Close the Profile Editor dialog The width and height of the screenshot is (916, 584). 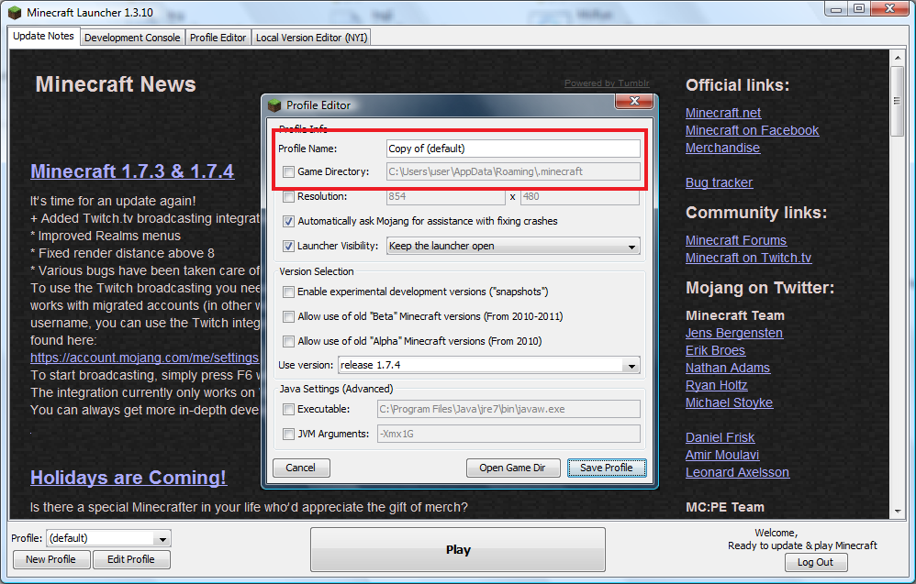tap(634, 101)
